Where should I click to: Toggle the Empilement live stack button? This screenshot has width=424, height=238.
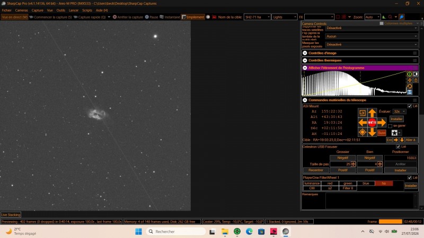(x=193, y=17)
